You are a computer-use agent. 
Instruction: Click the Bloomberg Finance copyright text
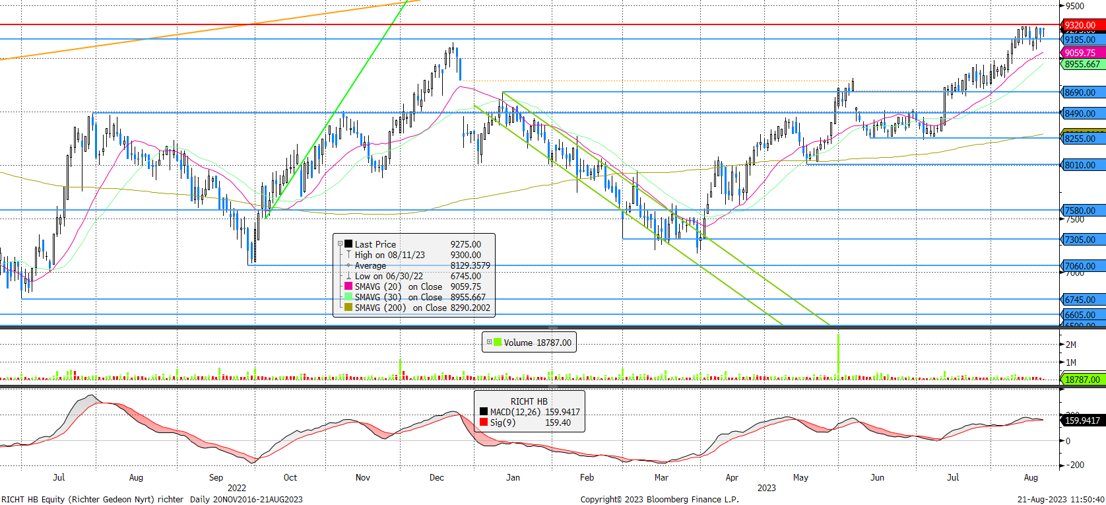(659, 499)
